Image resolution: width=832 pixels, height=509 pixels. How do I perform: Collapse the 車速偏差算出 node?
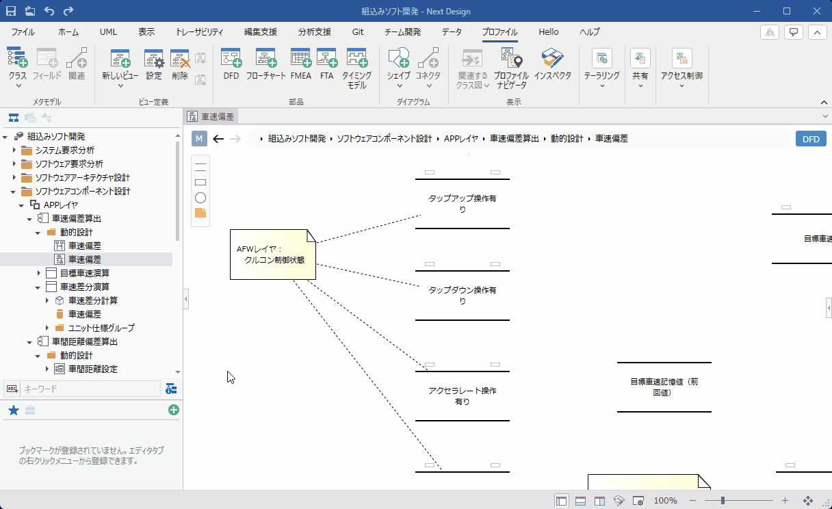click(x=30, y=219)
